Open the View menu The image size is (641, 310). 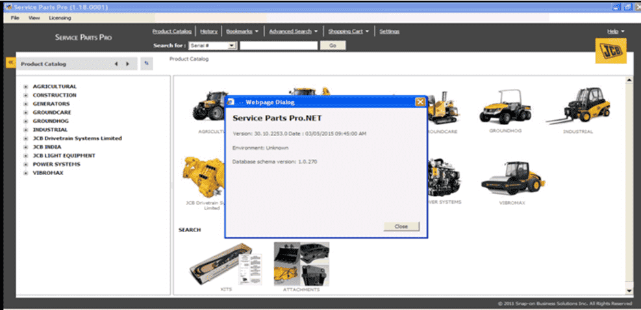point(34,18)
